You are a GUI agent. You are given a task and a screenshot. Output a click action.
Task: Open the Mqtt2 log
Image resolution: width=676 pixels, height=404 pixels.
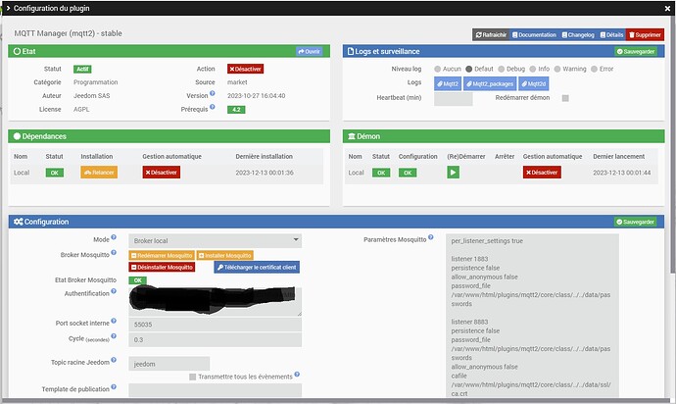[448, 83]
